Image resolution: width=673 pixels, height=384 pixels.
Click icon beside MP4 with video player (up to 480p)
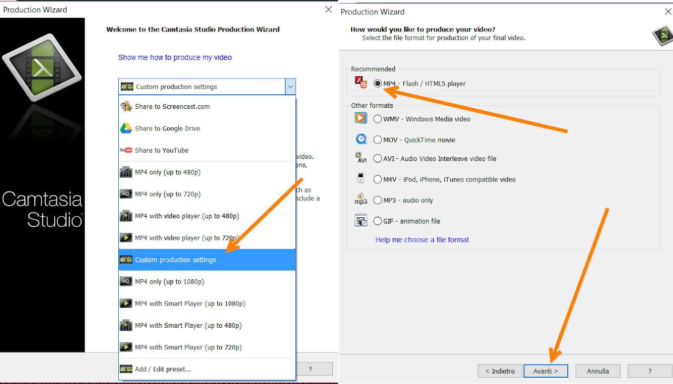pyautogui.click(x=126, y=216)
